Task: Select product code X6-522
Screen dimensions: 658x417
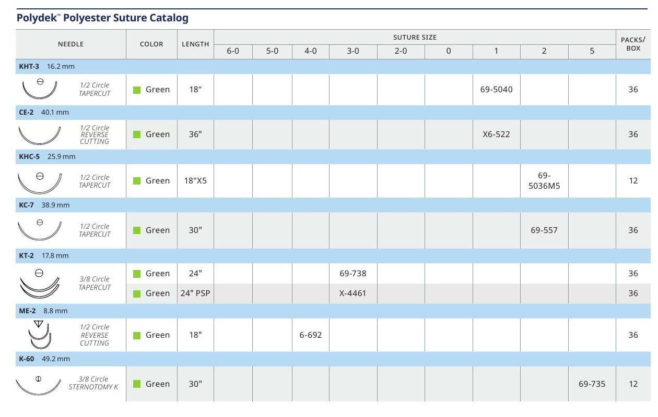Action: pyautogui.click(x=496, y=134)
